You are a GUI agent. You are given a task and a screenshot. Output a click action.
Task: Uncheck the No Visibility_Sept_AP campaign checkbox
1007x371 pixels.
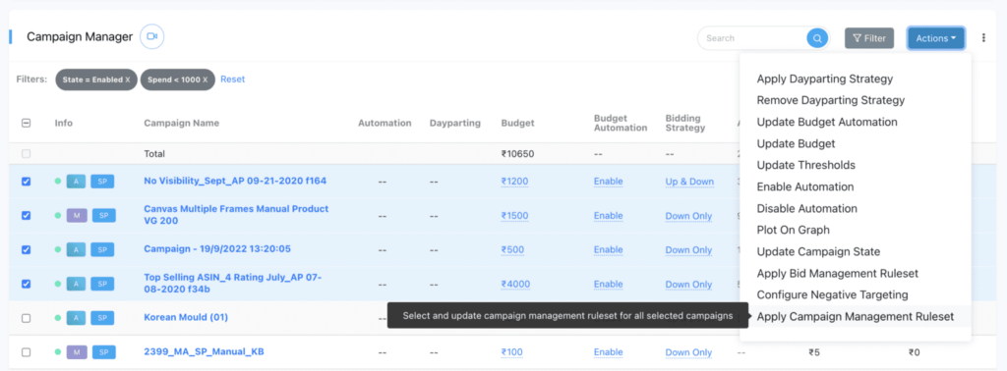pyautogui.click(x=27, y=182)
